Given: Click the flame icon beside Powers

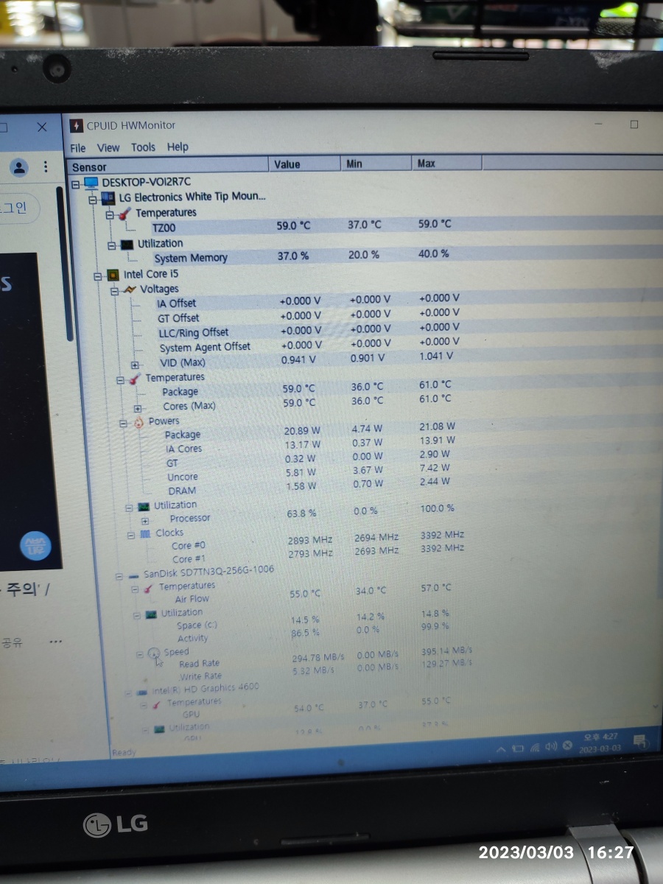Looking at the screenshot, I should pyautogui.click(x=138, y=423).
